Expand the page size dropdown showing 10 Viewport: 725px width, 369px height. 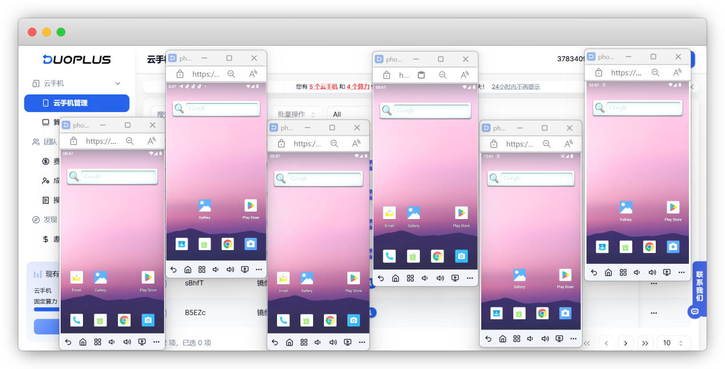point(673,343)
